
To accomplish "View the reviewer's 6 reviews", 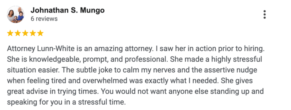I will [x=44, y=19].
